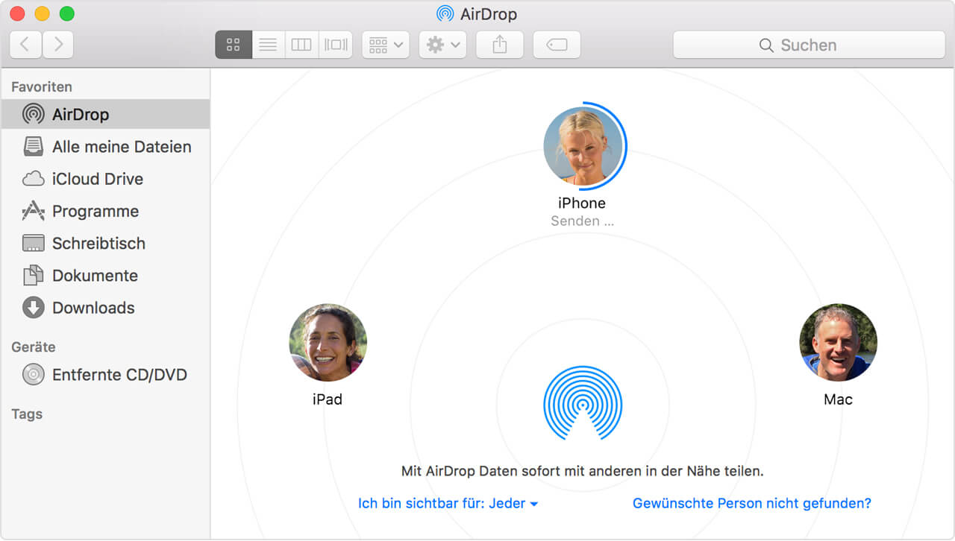Open iCloud Drive from the sidebar
This screenshot has width=955, height=541.
(97, 179)
